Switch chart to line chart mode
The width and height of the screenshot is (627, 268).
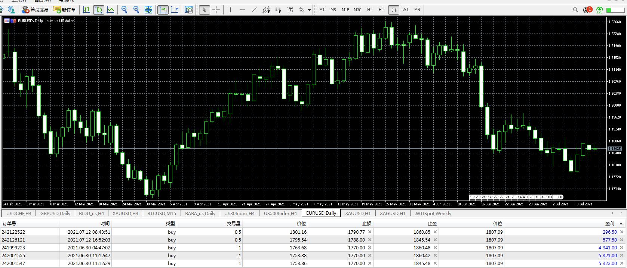point(111,10)
